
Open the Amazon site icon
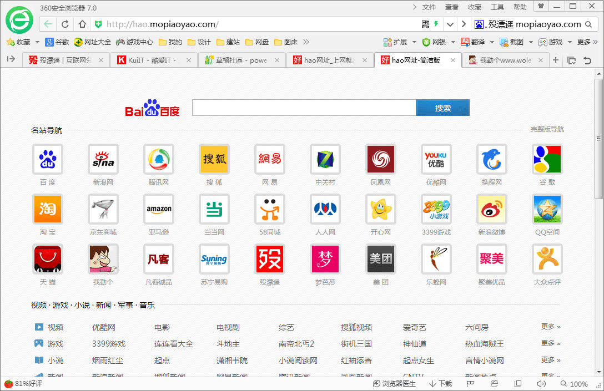[159, 209]
